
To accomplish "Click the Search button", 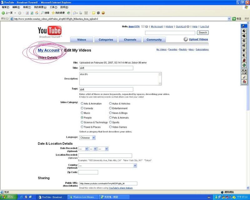I will (202, 32).
